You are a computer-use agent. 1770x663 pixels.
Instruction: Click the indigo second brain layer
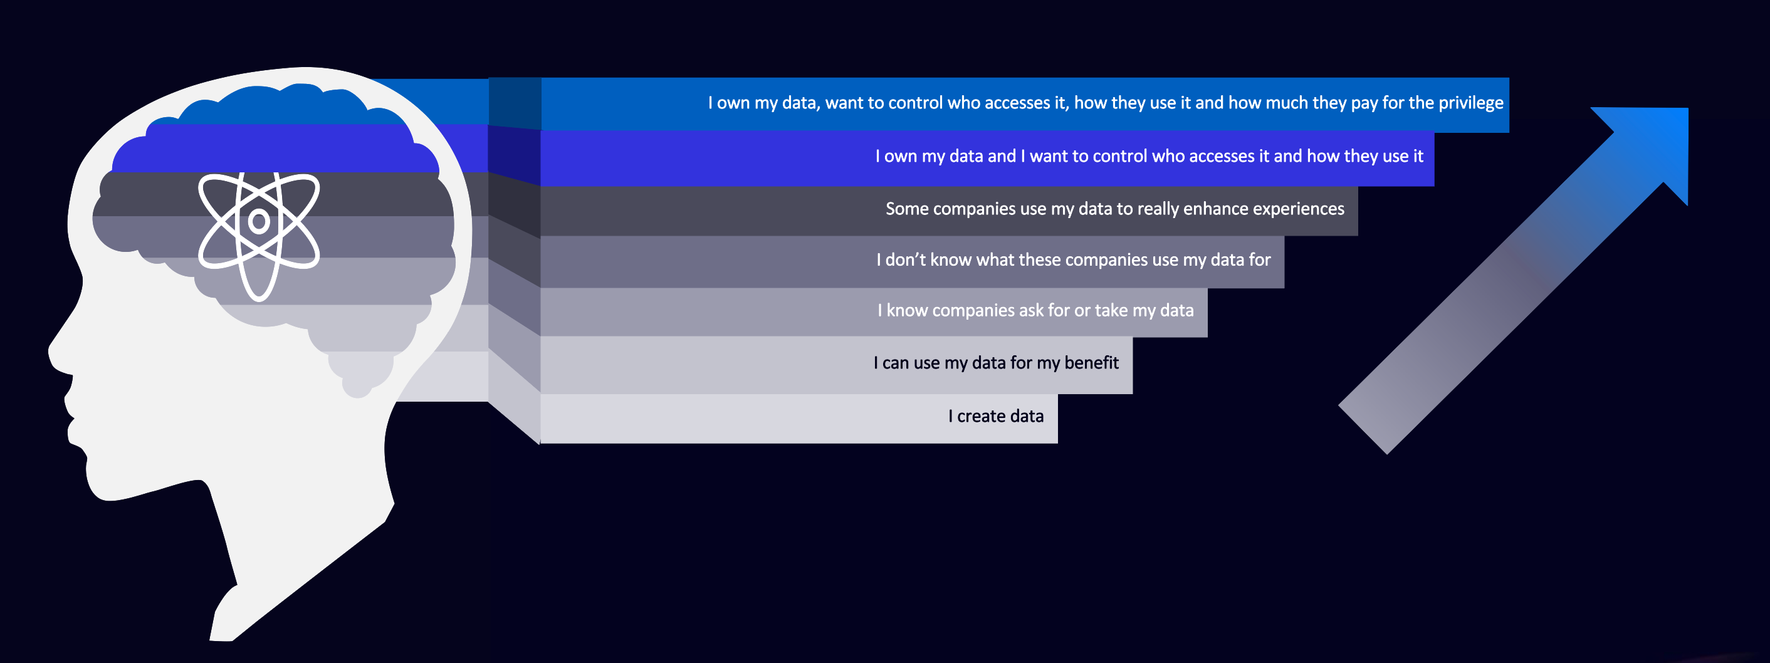pyautogui.click(x=275, y=149)
